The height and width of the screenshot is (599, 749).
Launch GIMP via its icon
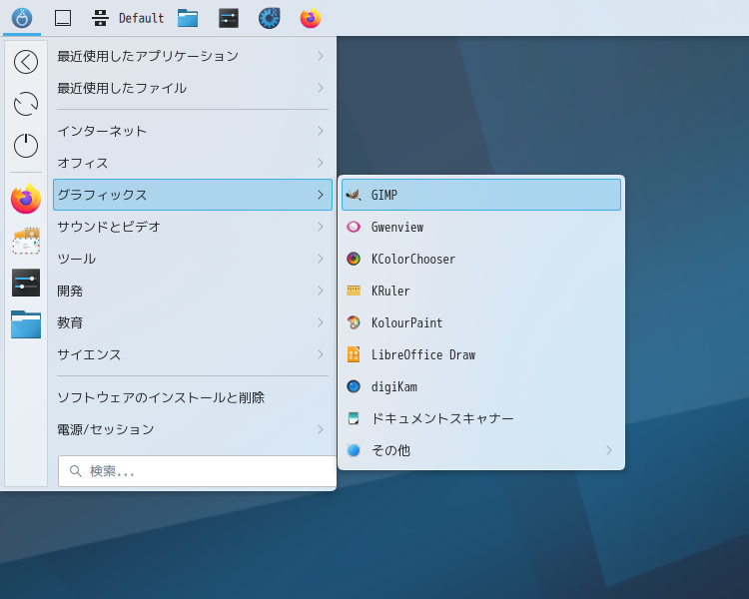[x=354, y=195]
